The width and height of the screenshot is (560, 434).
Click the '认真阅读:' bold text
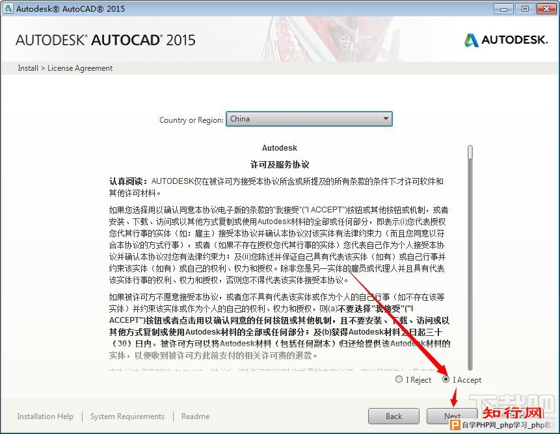tap(128, 181)
